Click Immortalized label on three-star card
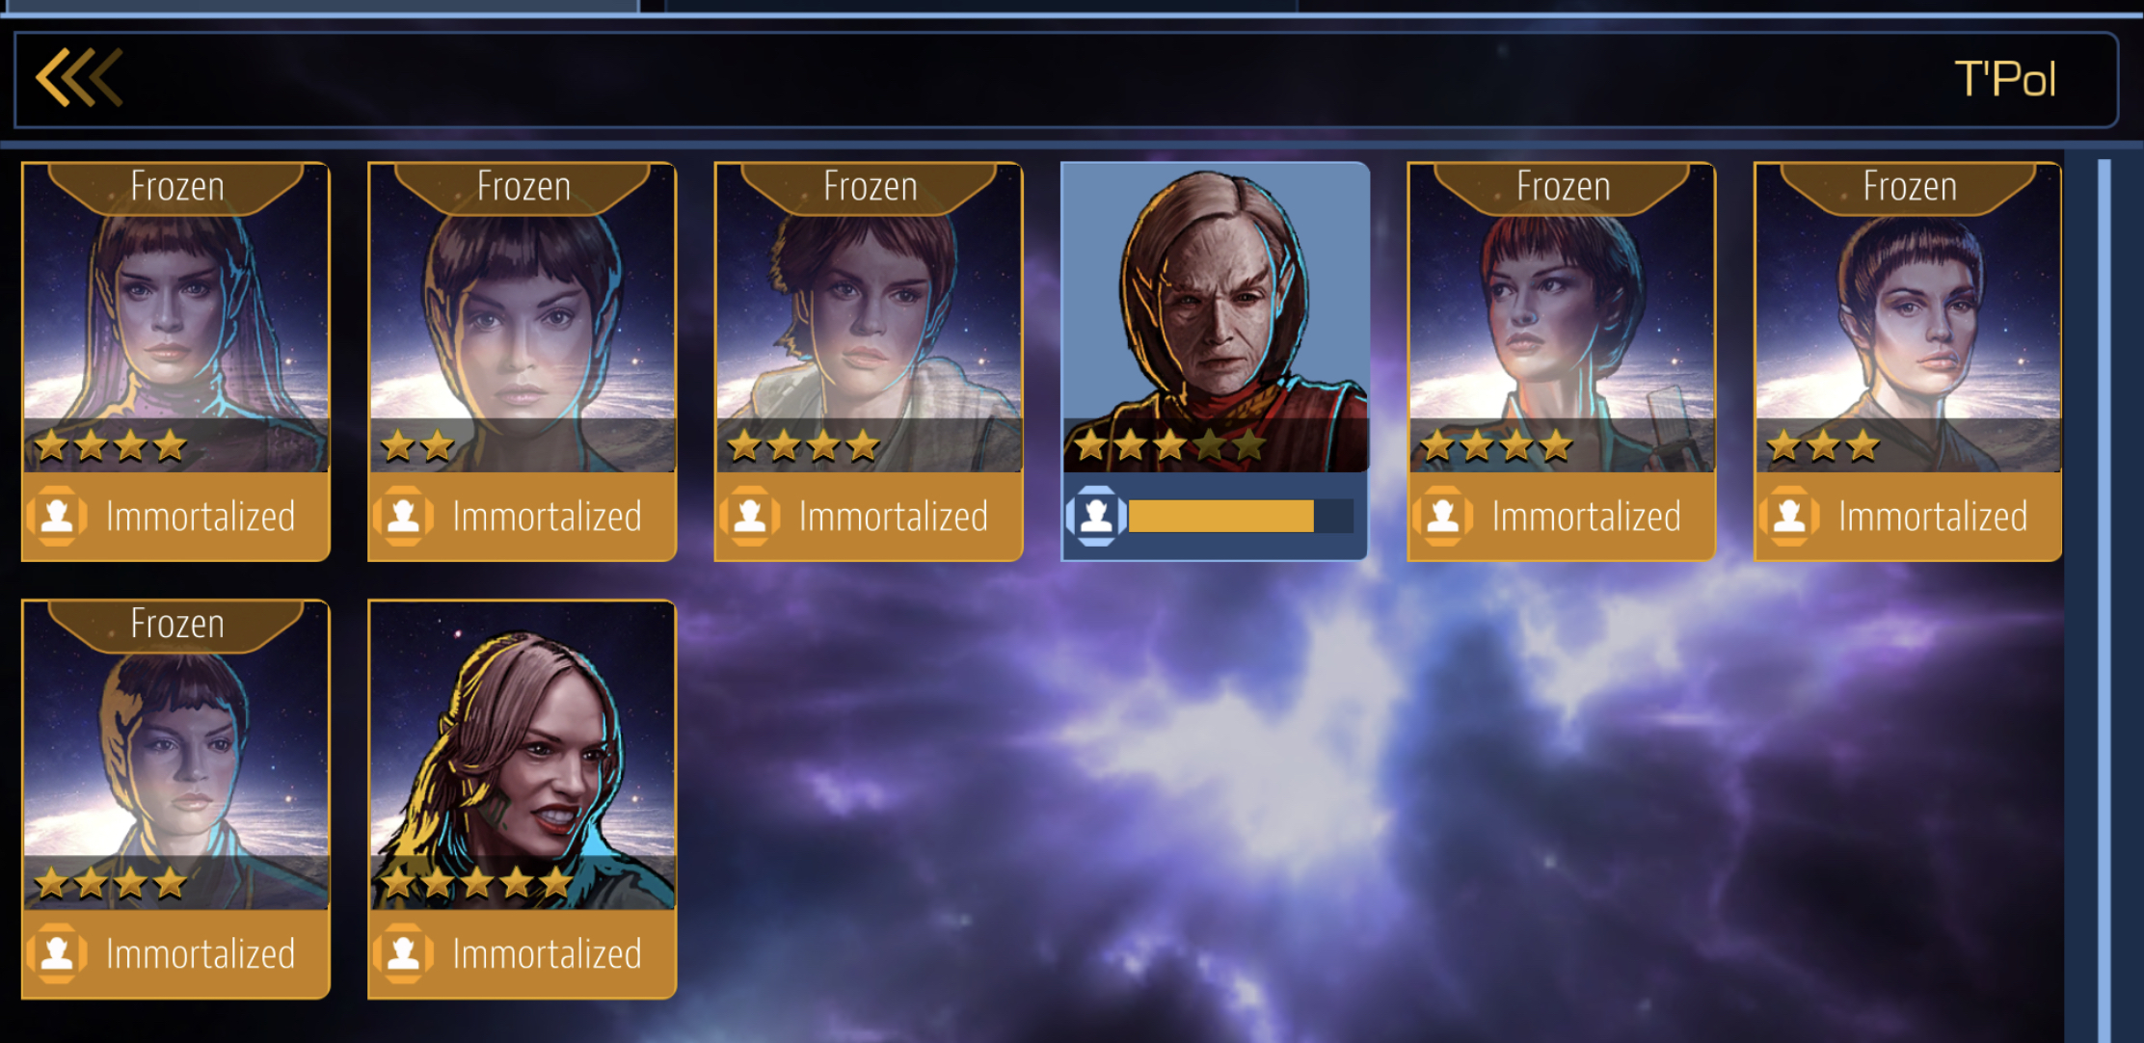Screen dimensions: 2144x1043 [x=1933, y=517]
